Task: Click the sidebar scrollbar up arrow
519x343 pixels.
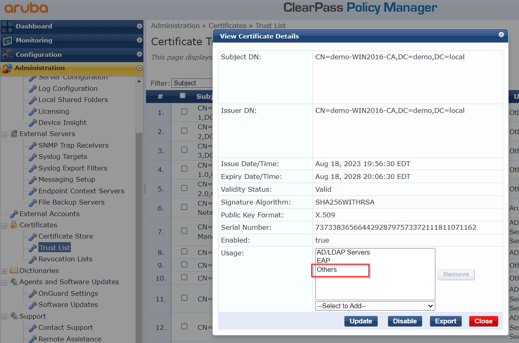Action: point(139,81)
